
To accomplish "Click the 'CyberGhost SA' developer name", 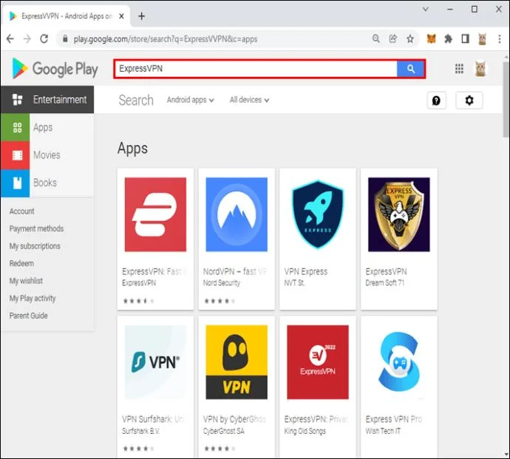I will 223,431.
